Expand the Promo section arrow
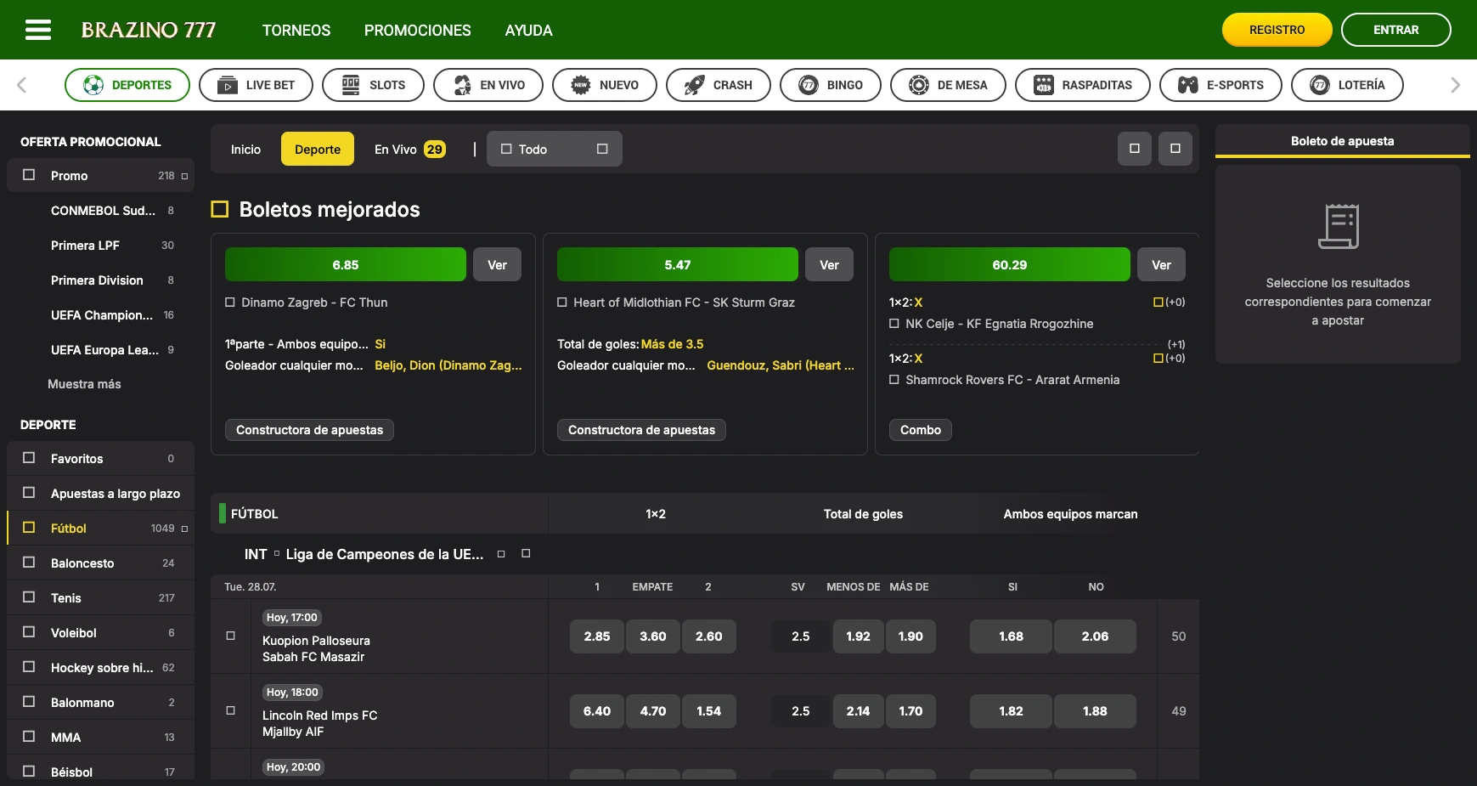Image resolution: width=1477 pixels, height=786 pixels. [184, 176]
